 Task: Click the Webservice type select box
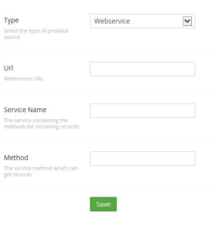tap(143, 21)
